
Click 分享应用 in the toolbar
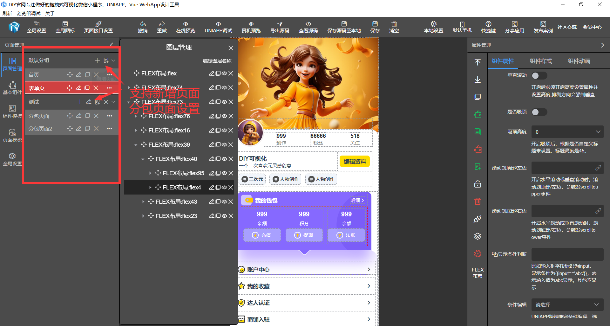tap(515, 27)
